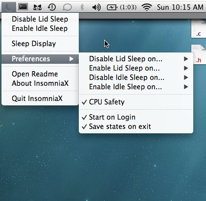Toggle Start on Login option
The width and height of the screenshot is (206, 201).
click(136, 117)
